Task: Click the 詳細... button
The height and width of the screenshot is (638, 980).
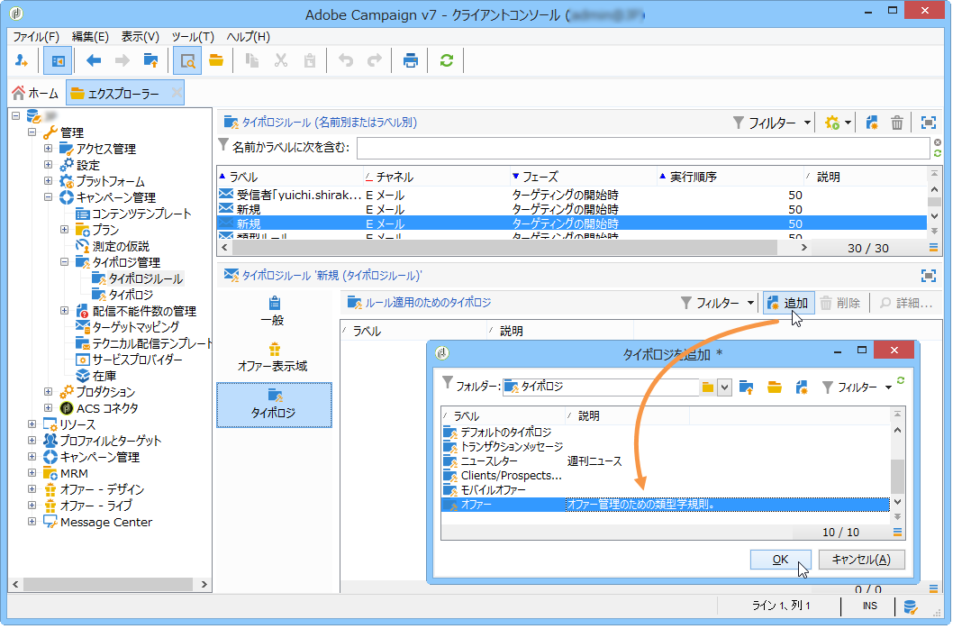Action: [x=905, y=303]
